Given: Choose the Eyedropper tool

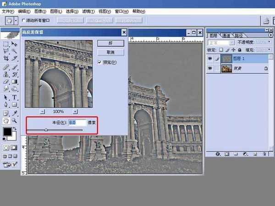Looking at the screenshot, I should pyautogui.click(x=15, y=113).
